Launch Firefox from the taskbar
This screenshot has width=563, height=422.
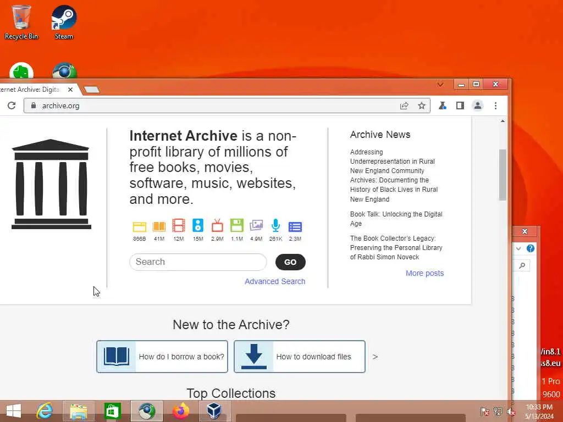[x=180, y=411]
